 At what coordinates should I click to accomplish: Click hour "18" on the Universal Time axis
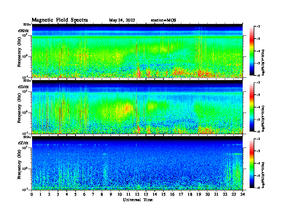190,194
